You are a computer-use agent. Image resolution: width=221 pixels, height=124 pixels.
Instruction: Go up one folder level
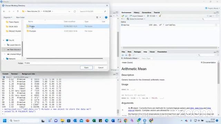(x=18, y=11)
